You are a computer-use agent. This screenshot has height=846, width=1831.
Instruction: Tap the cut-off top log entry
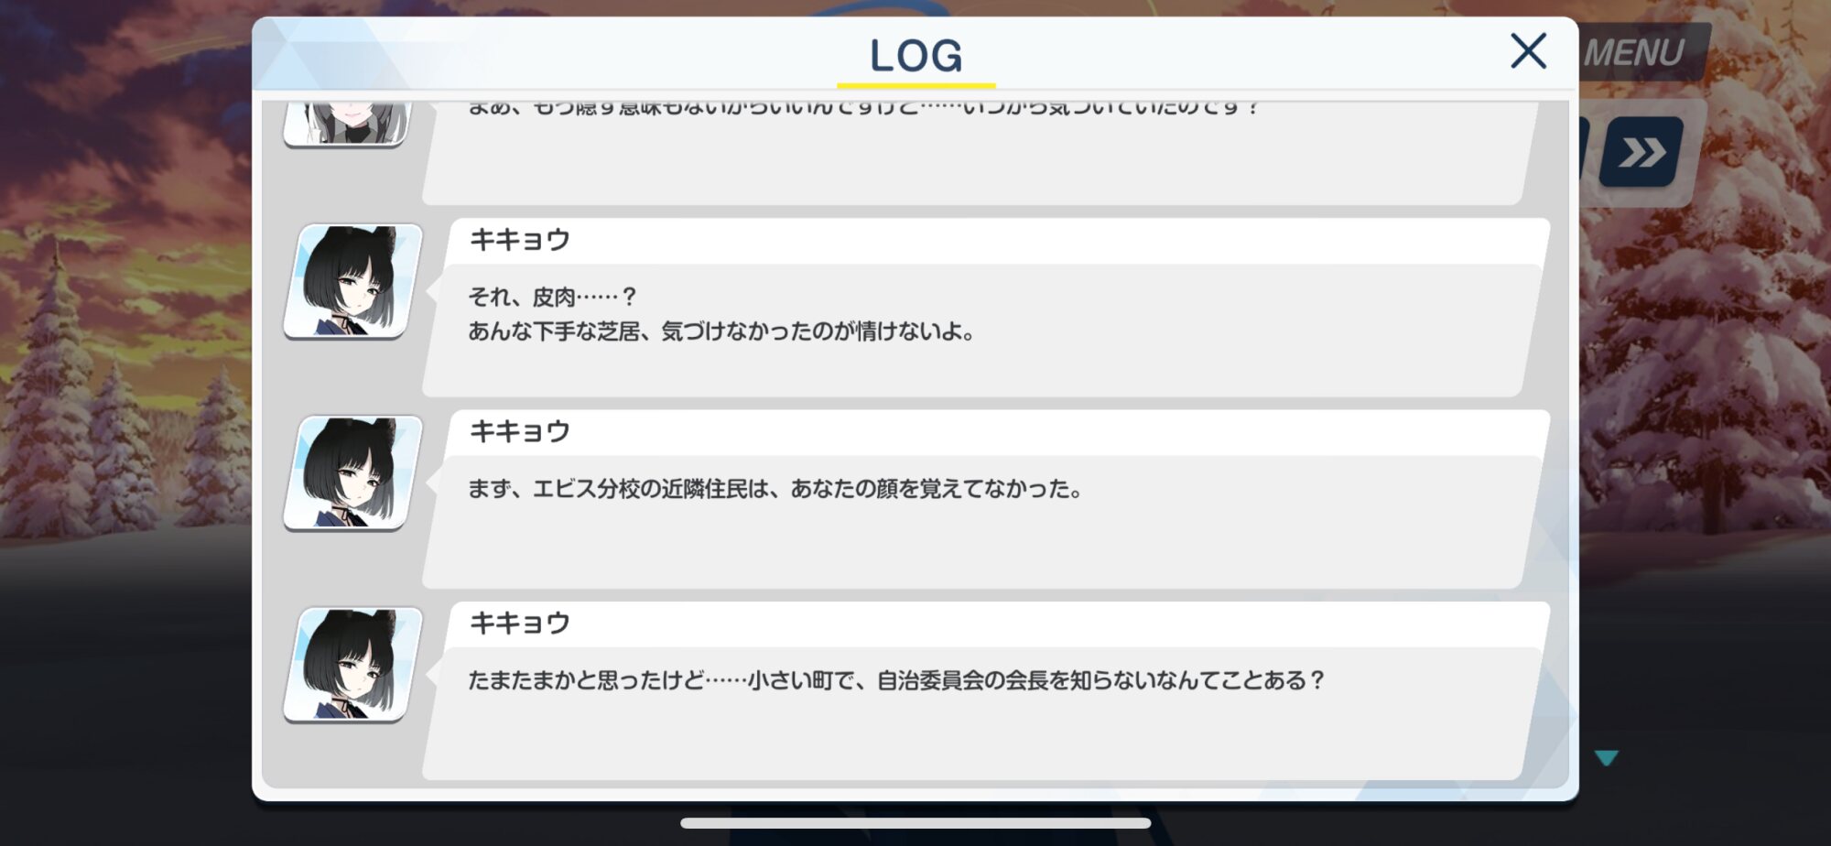[x=980, y=153]
